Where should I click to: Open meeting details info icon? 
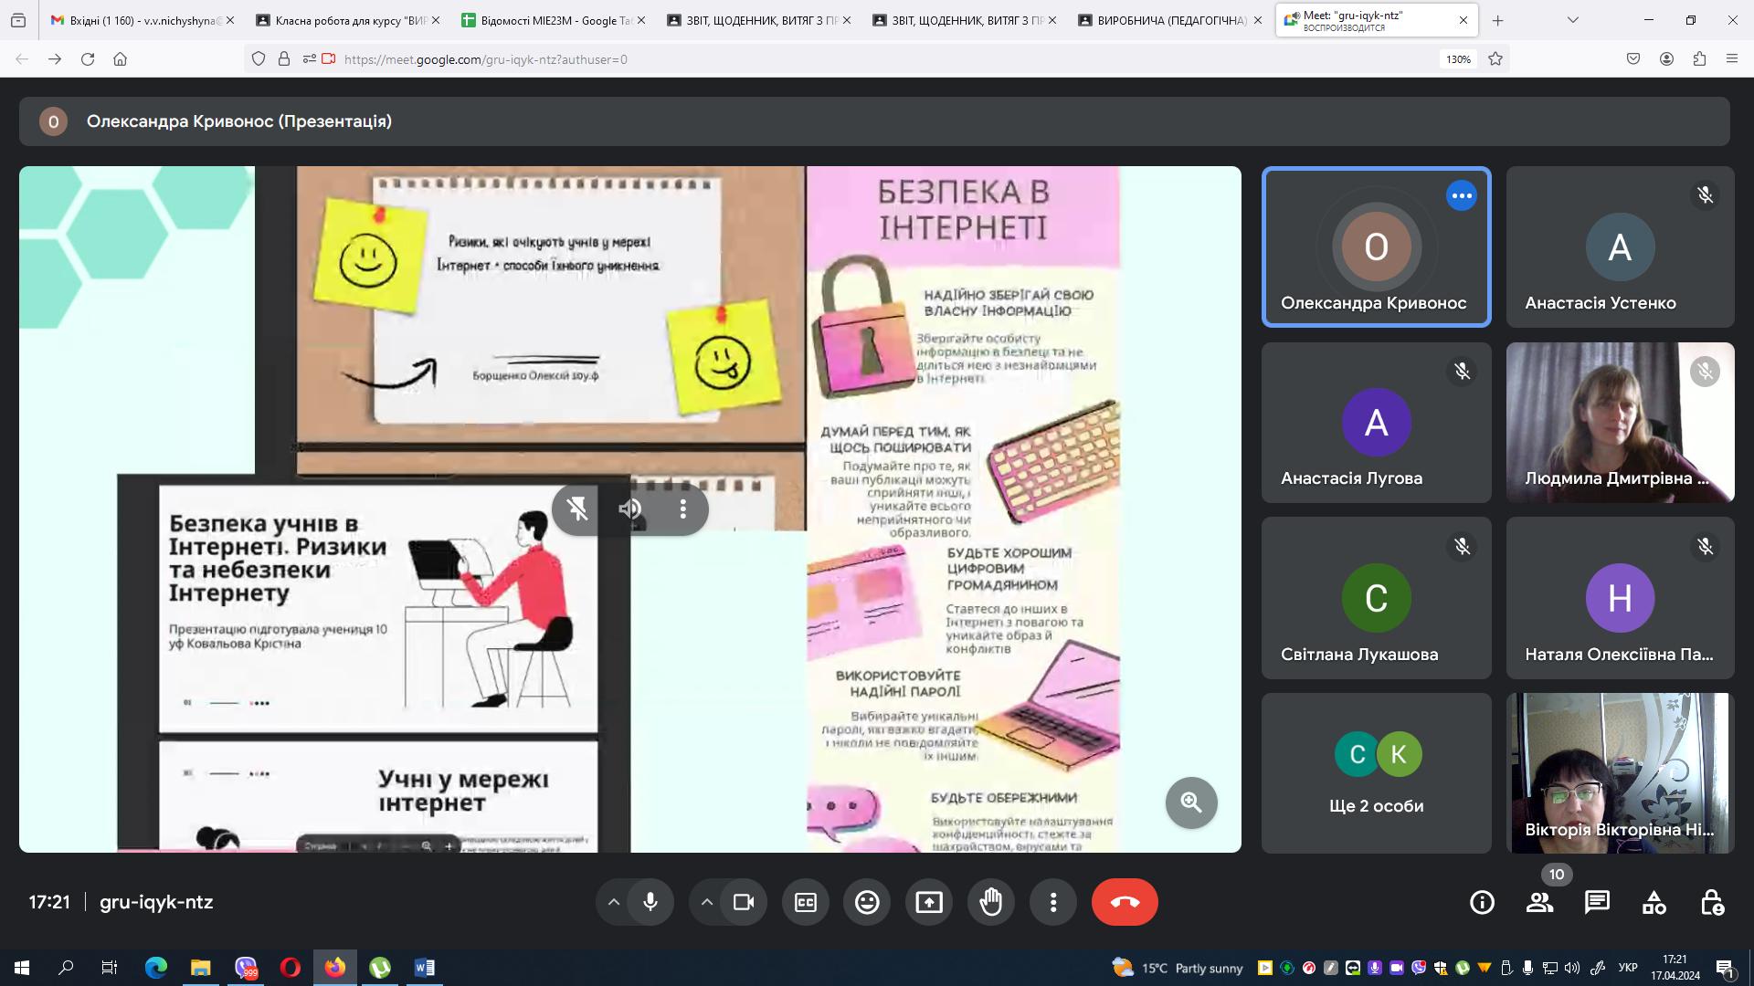[1482, 902]
